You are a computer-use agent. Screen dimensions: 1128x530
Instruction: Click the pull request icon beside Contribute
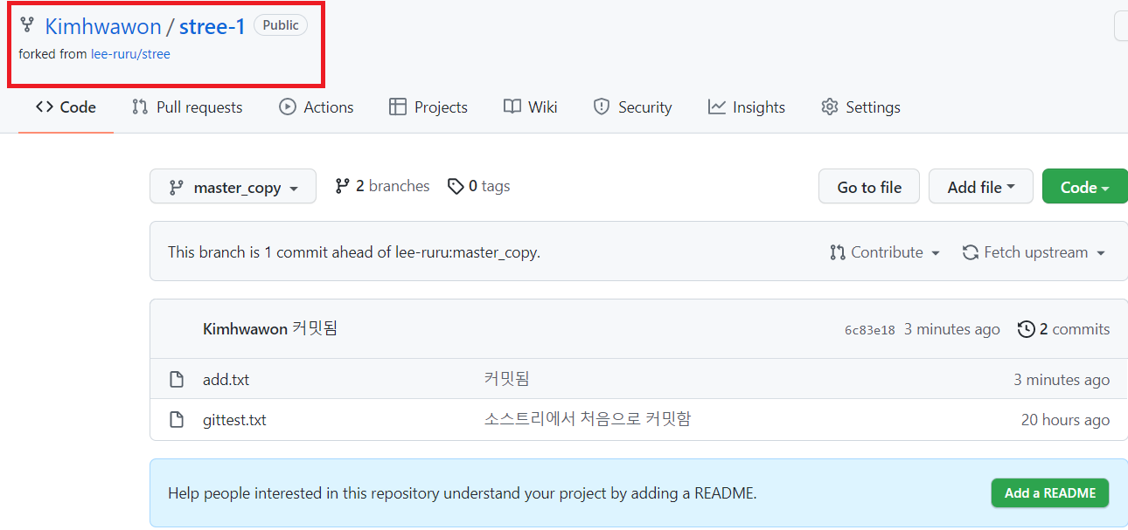click(x=838, y=252)
